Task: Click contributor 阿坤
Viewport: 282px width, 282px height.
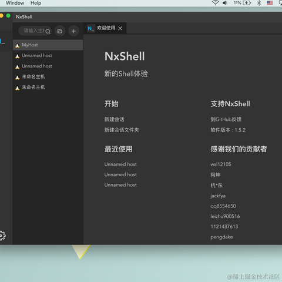Action: pyautogui.click(x=216, y=174)
